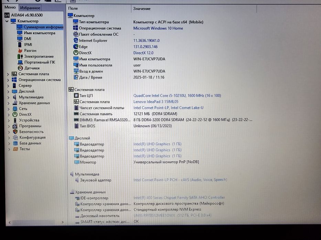Click the Системная память row icon
The width and height of the screenshot is (321, 240).
click(76, 114)
